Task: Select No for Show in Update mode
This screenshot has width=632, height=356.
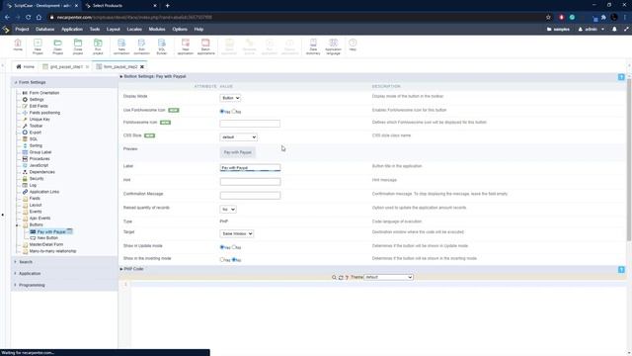Action: 234,247
